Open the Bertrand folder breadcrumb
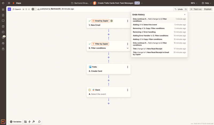 80,3
